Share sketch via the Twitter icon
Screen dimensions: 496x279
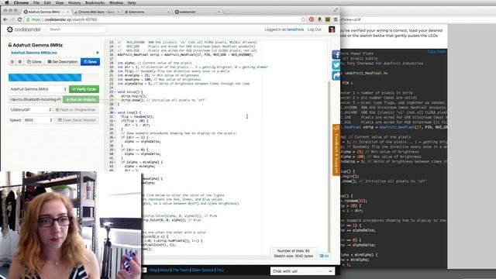click(x=336, y=65)
